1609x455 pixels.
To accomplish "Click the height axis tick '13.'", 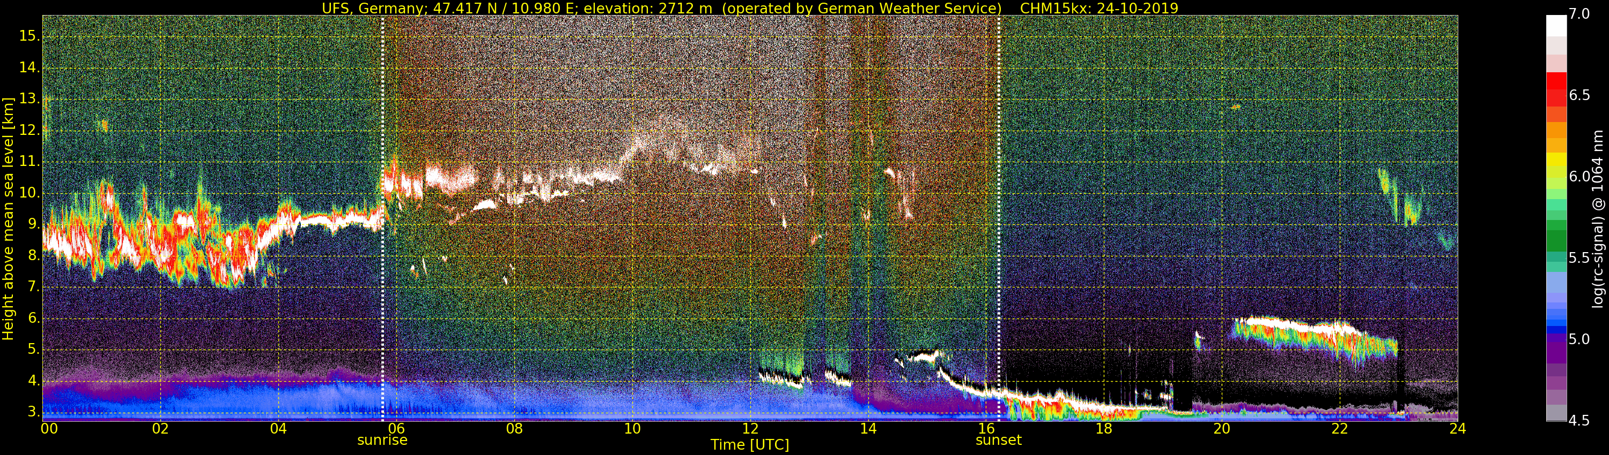I will tap(29, 99).
